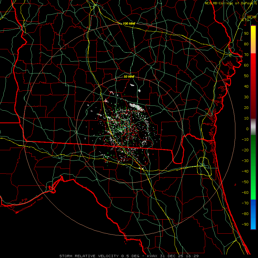Click the -90 value on the velocity scale
The width and height of the screenshot is (258, 258).
tap(245, 224)
